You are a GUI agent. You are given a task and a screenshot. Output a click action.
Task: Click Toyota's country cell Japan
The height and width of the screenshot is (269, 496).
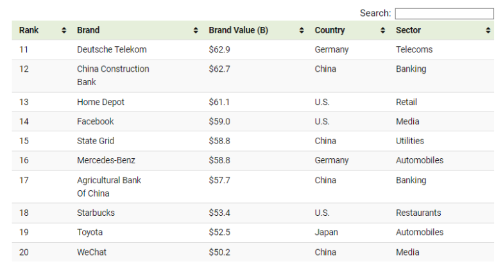(x=326, y=232)
